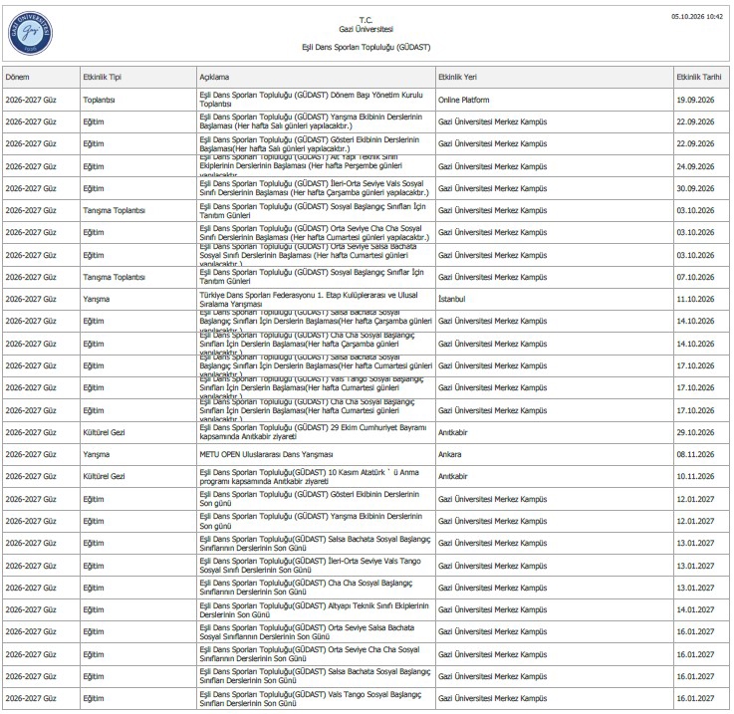Select the Vals Tango Sosyal Başlangıç Son Günü description
Image resolution: width=734 pixels, height=714 pixels.
[311, 698]
